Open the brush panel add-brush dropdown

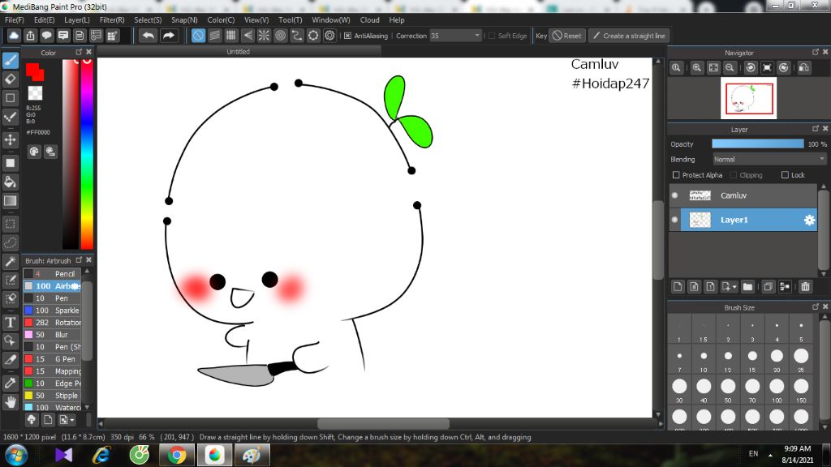pos(67,420)
